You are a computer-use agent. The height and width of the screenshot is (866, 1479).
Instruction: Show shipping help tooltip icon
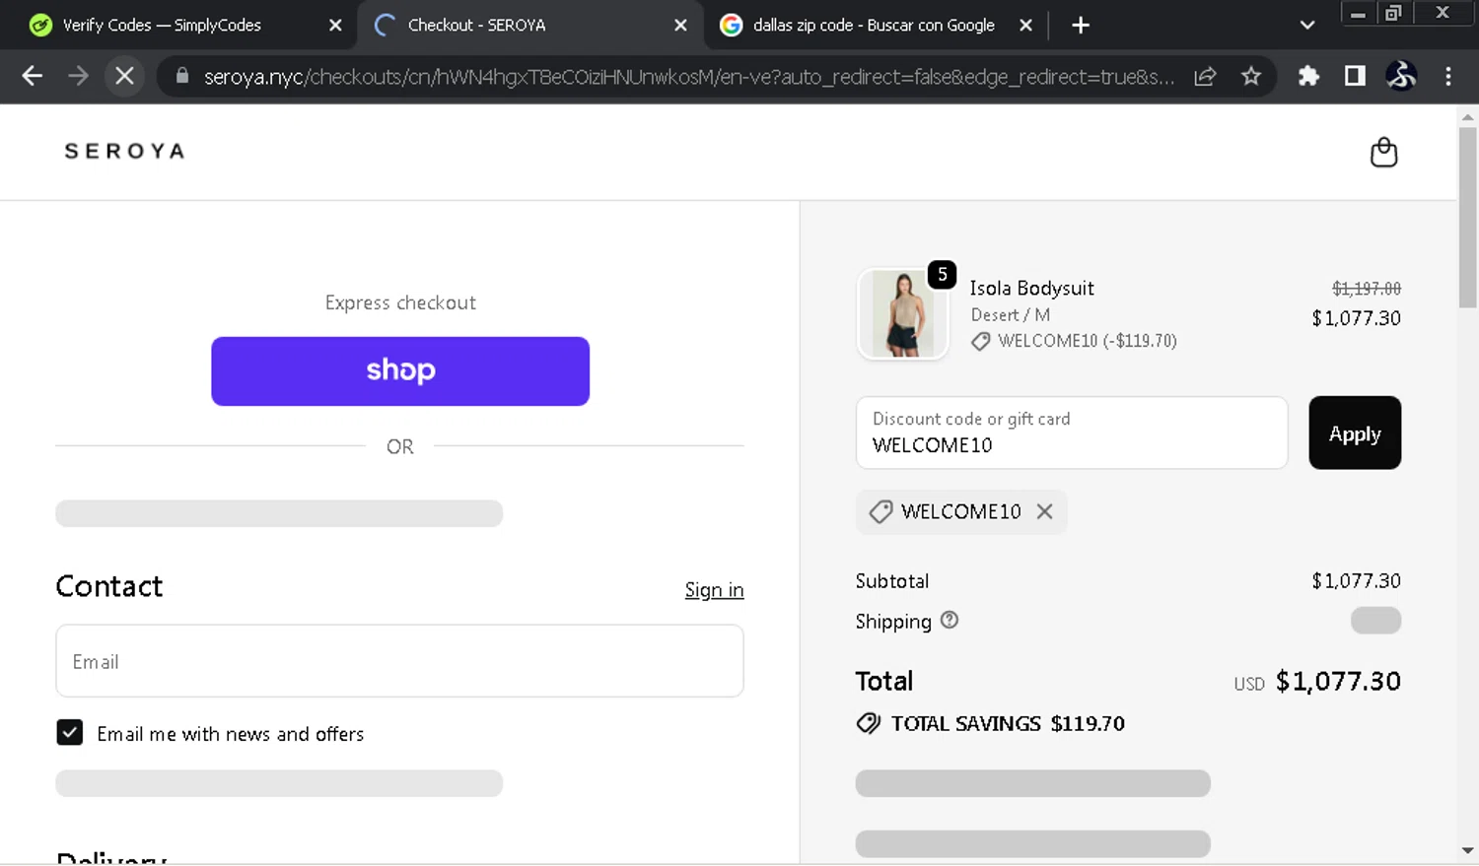pyautogui.click(x=950, y=620)
